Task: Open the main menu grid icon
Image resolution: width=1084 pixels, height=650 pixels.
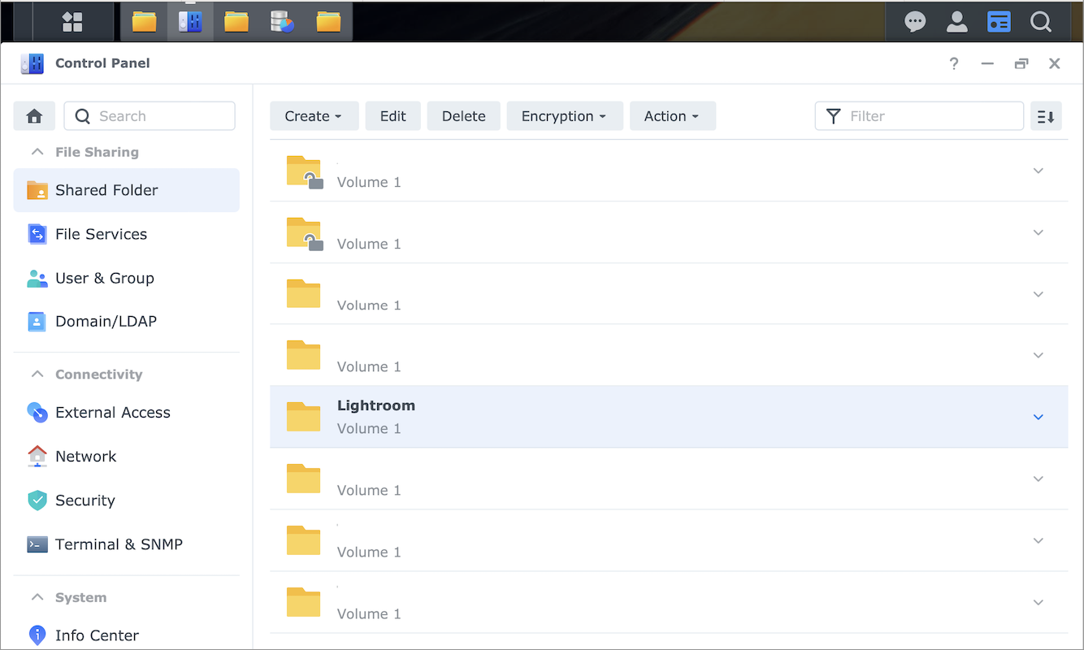Action: (72, 21)
